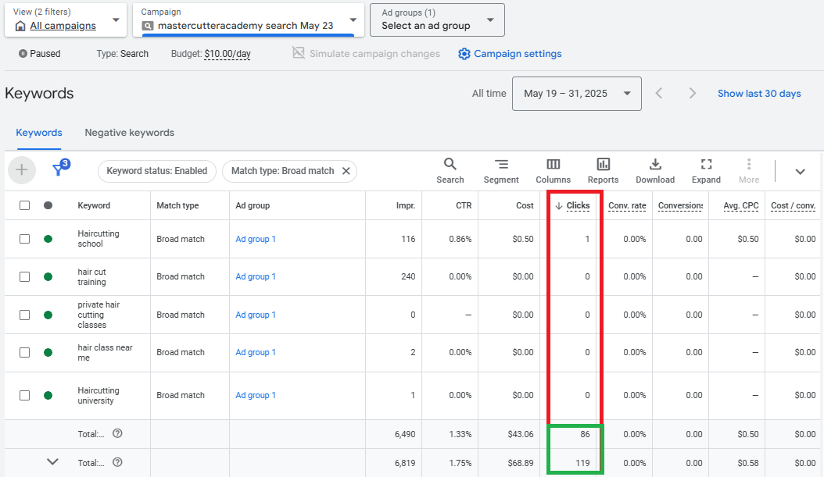Click the Match type column header
This screenshot has height=477, width=824.
(177, 205)
